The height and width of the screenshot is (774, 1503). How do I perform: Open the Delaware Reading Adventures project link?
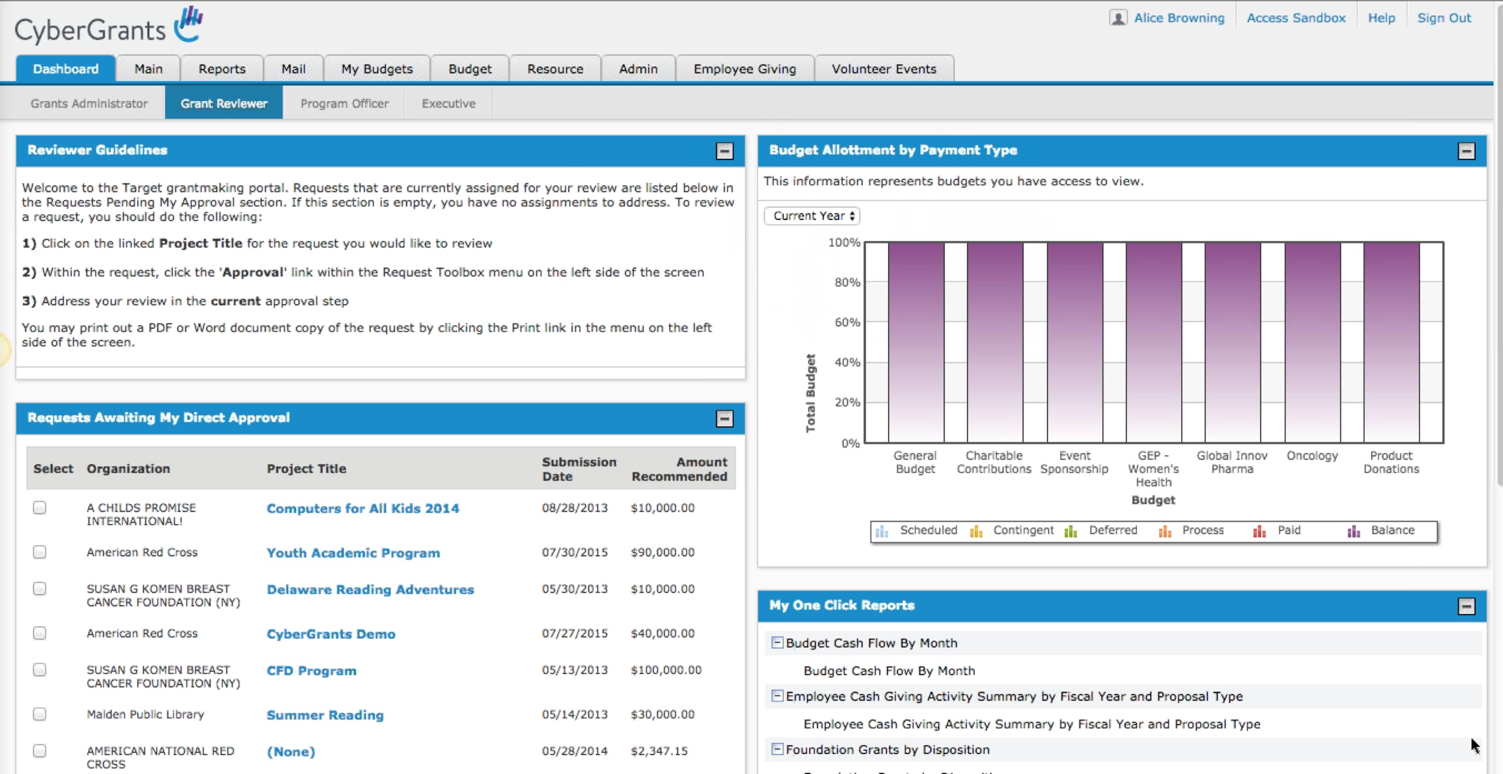(x=370, y=589)
